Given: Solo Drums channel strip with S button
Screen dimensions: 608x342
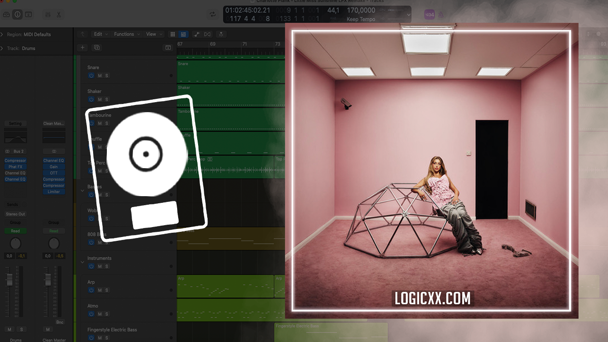Looking at the screenshot, I should tap(21, 329).
